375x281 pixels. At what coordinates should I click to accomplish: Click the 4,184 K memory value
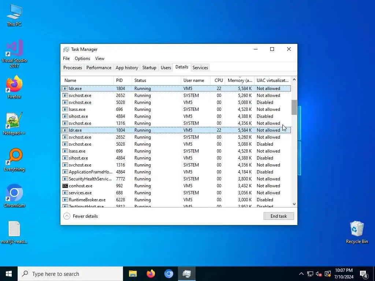pos(245,172)
